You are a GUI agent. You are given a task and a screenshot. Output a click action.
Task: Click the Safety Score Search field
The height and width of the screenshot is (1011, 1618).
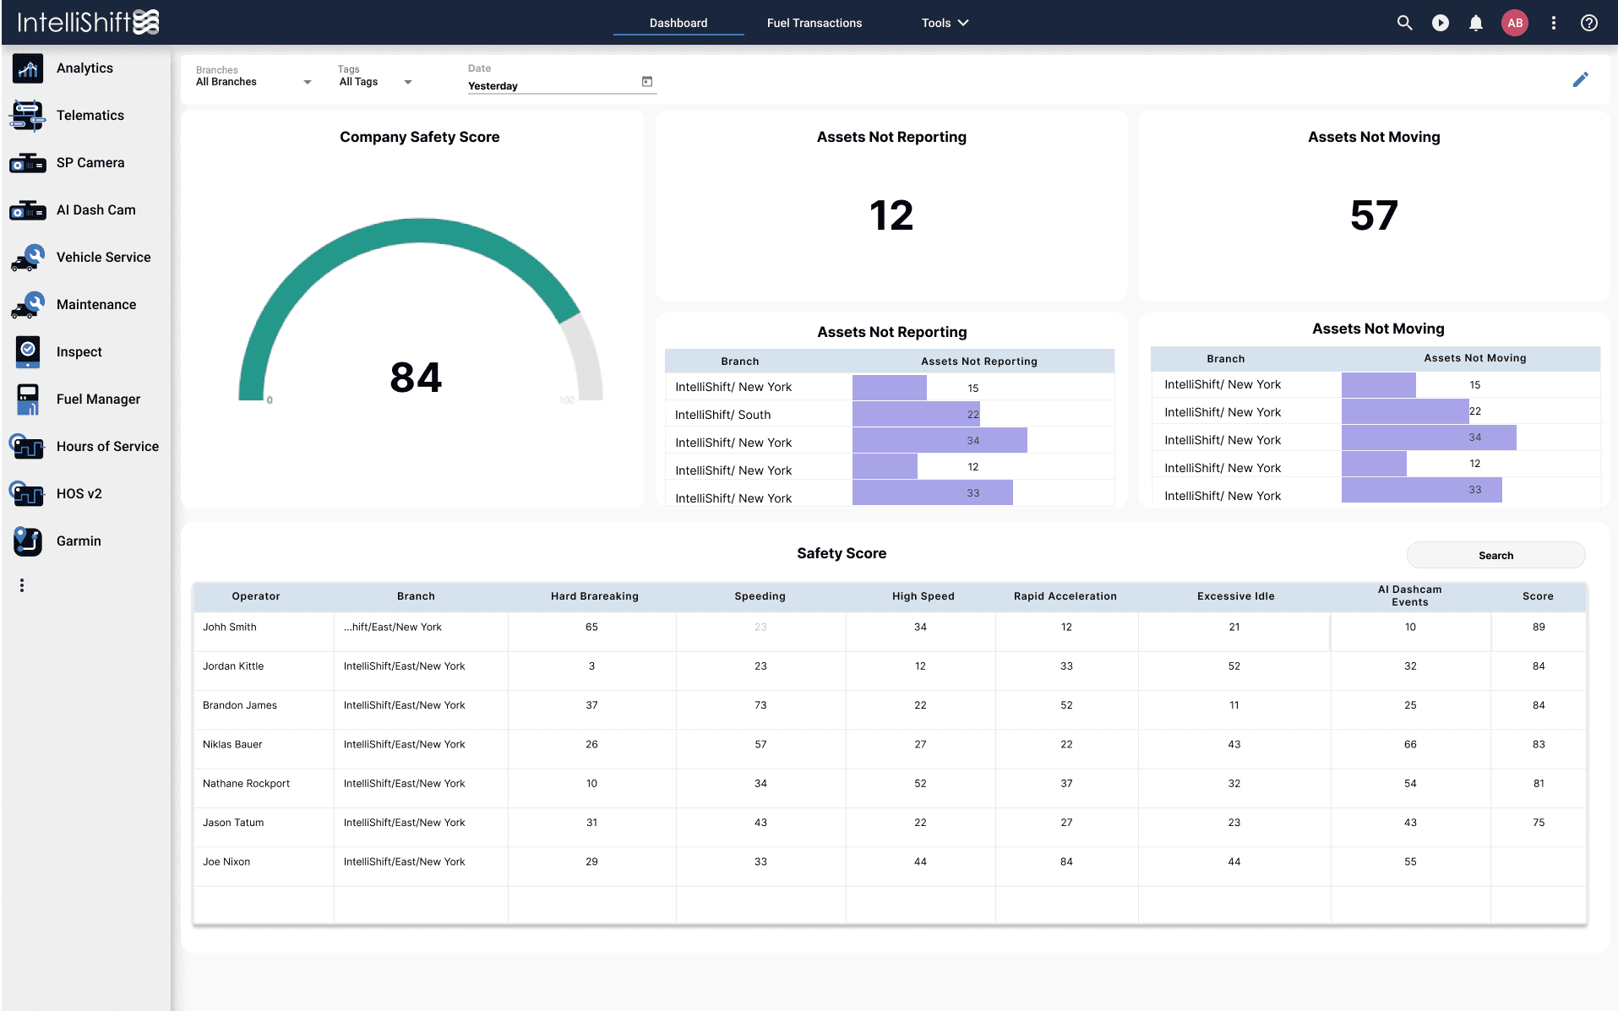[1495, 555]
